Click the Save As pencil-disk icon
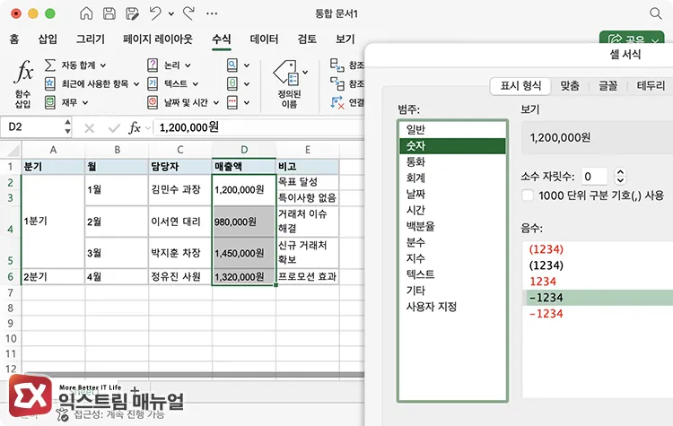673x426 pixels. [132, 13]
